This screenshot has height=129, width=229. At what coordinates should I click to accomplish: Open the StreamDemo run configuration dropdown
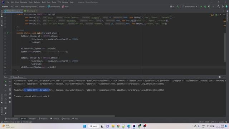190,6
